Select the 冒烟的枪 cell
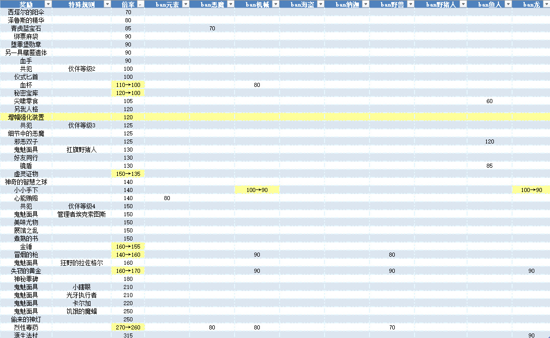Screen dimensions: 550x338 (x=26, y=254)
